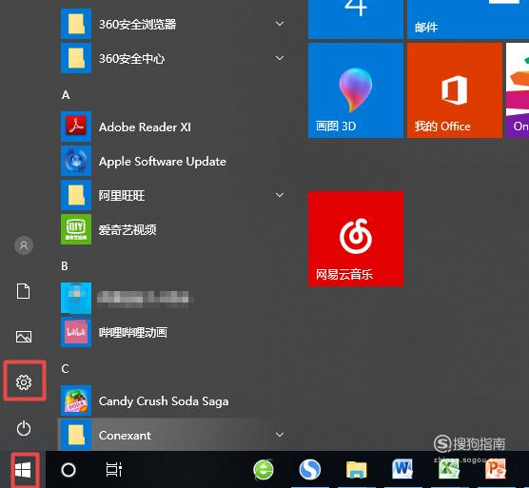Click the Conexant folder icon
This screenshot has height=488, width=529.
76,435
